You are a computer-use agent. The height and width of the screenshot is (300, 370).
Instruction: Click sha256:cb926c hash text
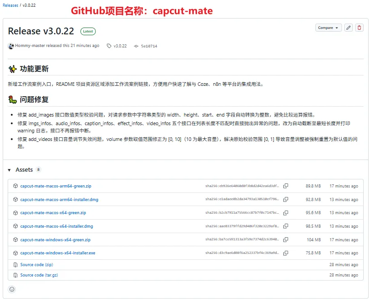[x=242, y=186]
